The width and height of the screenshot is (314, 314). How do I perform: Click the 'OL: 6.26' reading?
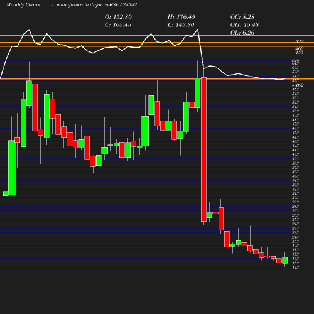(x=242, y=33)
